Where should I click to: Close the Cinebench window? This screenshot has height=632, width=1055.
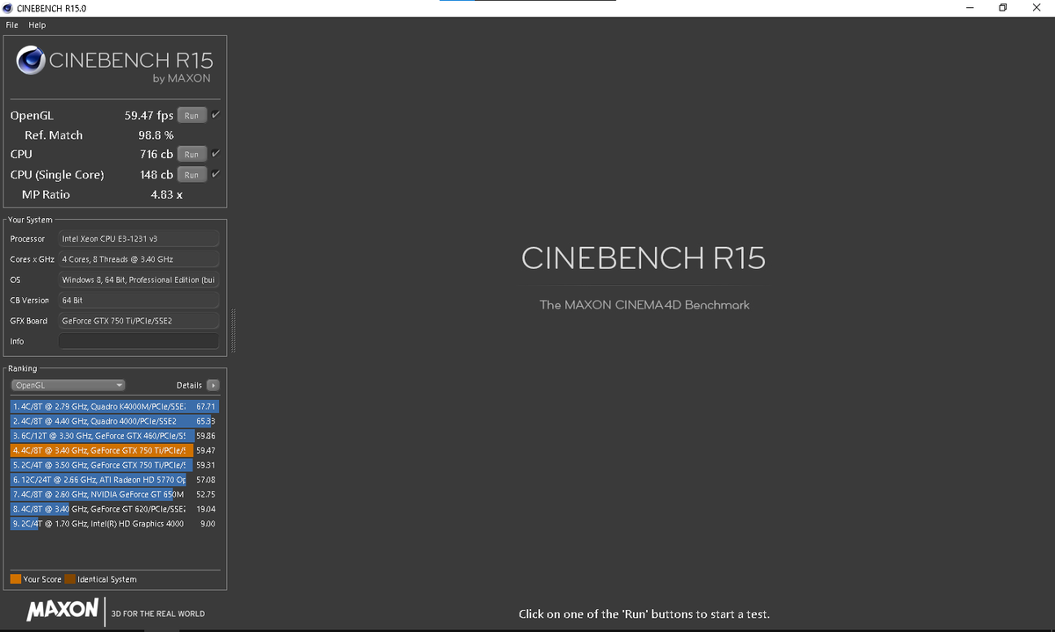(1037, 8)
